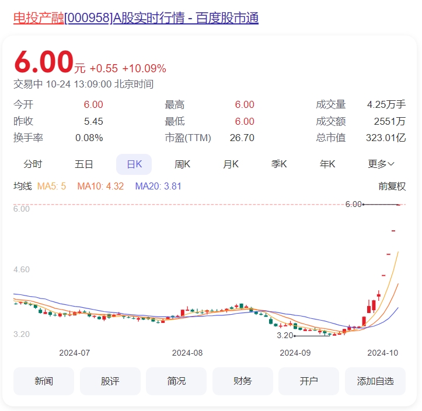Screen dimensions: 422x411
Task: Click the current price 6.00 元
Action: click(50, 62)
